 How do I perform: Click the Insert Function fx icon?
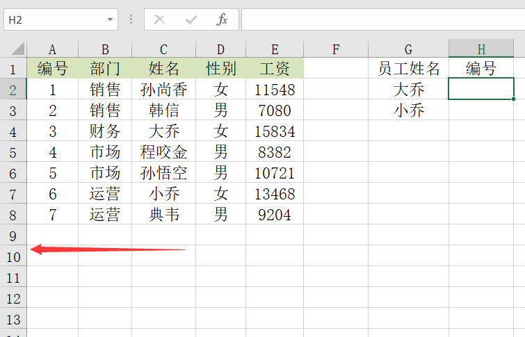pos(222,19)
